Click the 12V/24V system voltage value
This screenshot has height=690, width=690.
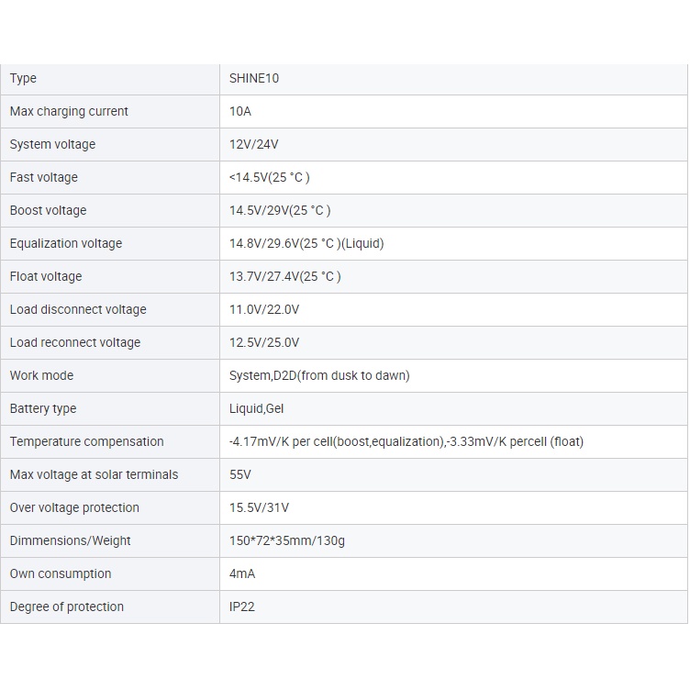click(x=254, y=144)
